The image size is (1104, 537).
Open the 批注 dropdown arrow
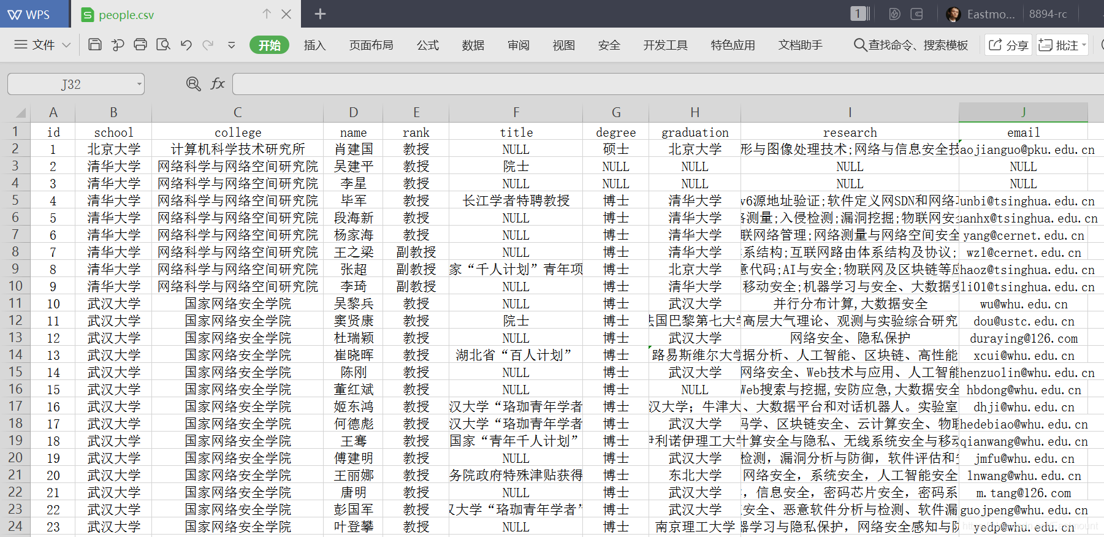click(1084, 45)
